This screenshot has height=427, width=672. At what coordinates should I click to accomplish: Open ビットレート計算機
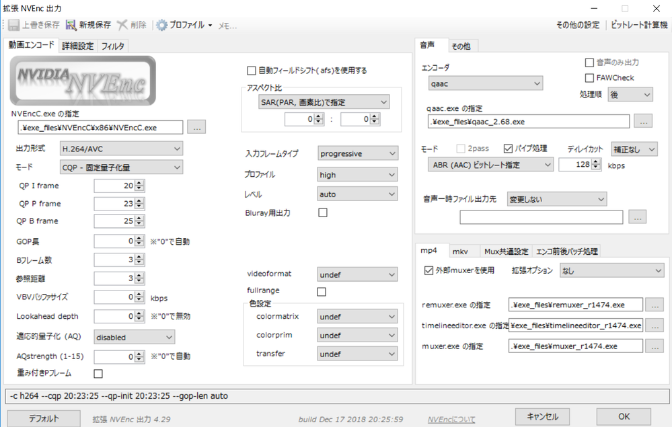[639, 25]
